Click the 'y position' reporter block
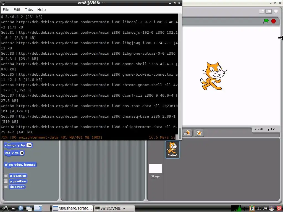Image resolution: width=283 pixels, height=212 pixels. [x=18, y=181]
